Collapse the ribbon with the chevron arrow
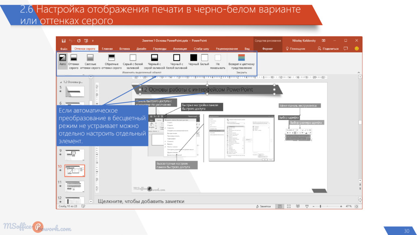417x235 pixels. tap(358, 72)
